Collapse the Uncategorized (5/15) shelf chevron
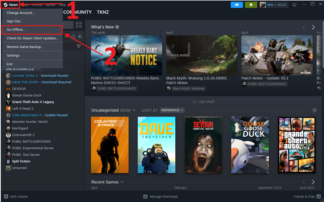 [x=134, y=110]
